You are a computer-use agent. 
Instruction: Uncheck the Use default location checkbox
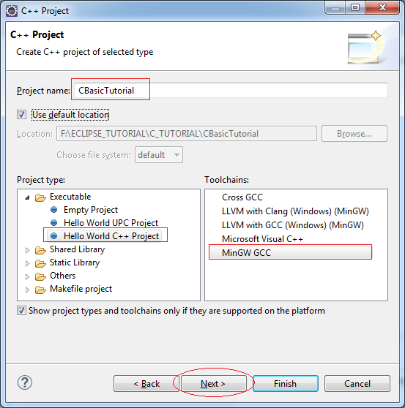[22, 115]
